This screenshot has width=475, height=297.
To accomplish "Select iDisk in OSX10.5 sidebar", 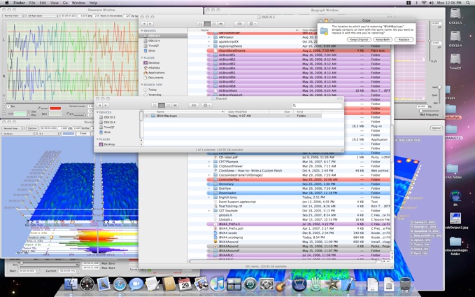I will click(152, 50).
